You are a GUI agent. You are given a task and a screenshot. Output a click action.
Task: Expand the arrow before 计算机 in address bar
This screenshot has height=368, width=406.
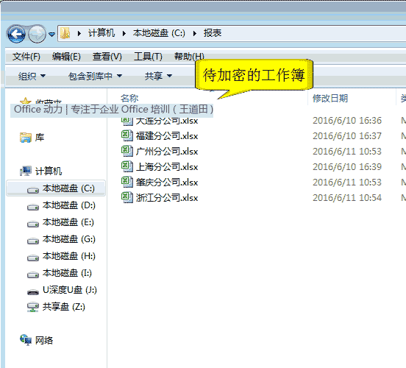point(79,33)
